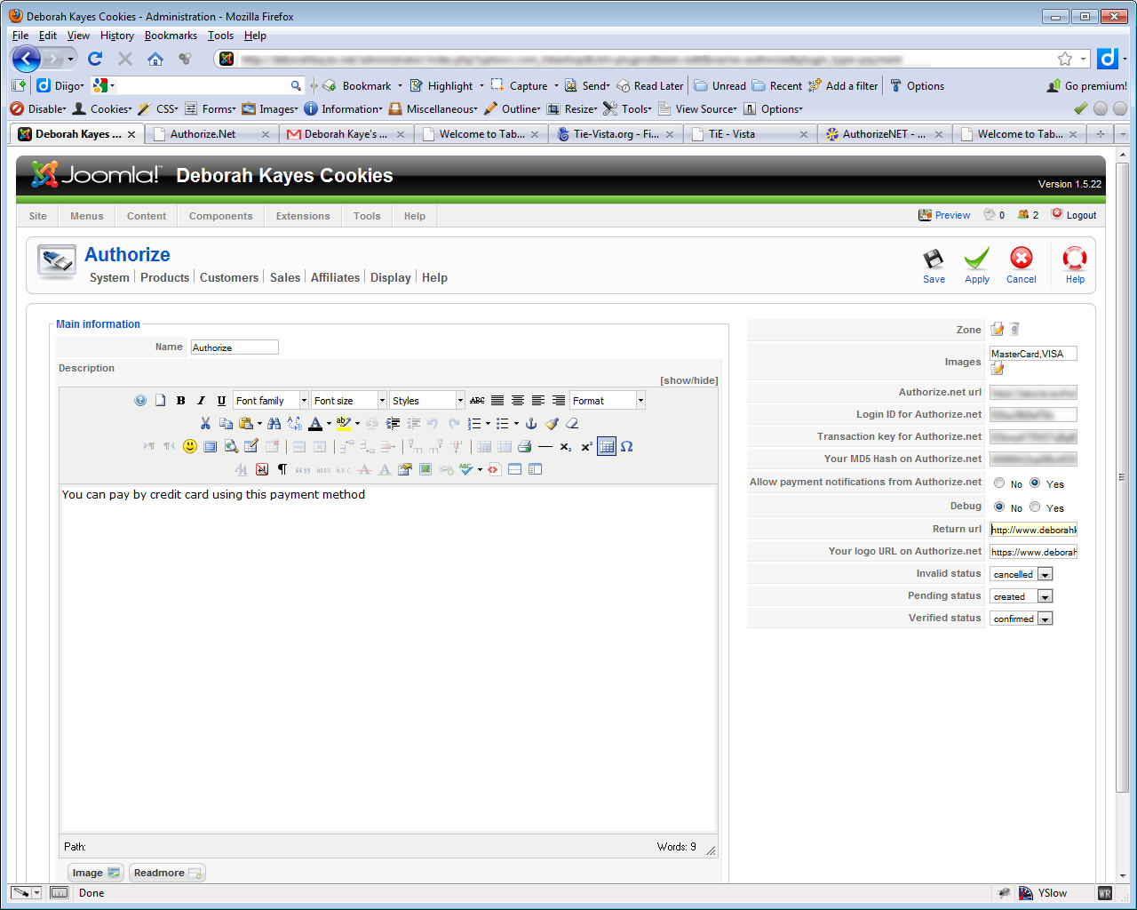Open the Font size dropdown

click(x=349, y=401)
